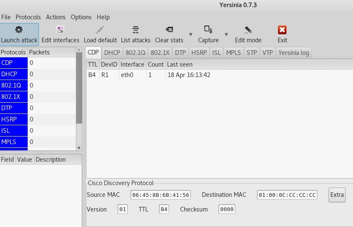Click the eth0 interface cell
353x227 pixels.
pyautogui.click(x=127, y=75)
